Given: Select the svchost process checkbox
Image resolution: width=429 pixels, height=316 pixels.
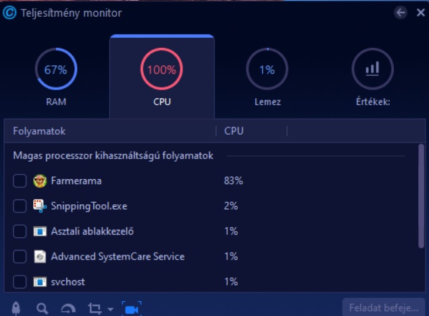Looking at the screenshot, I should click(x=20, y=282).
